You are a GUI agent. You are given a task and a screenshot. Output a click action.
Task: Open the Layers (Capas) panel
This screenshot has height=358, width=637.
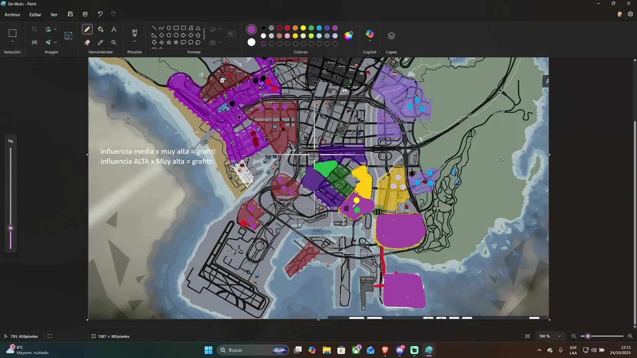[x=391, y=36]
